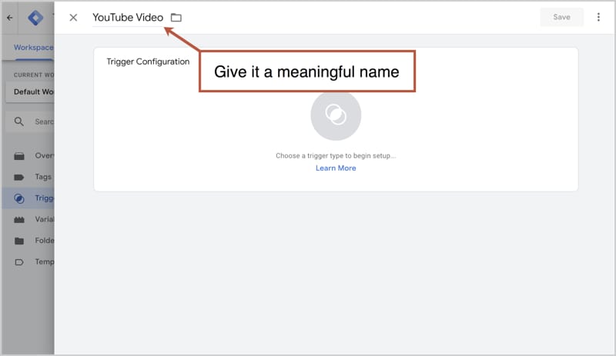Click the Templates outline tag icon

[x=18, y=262]
